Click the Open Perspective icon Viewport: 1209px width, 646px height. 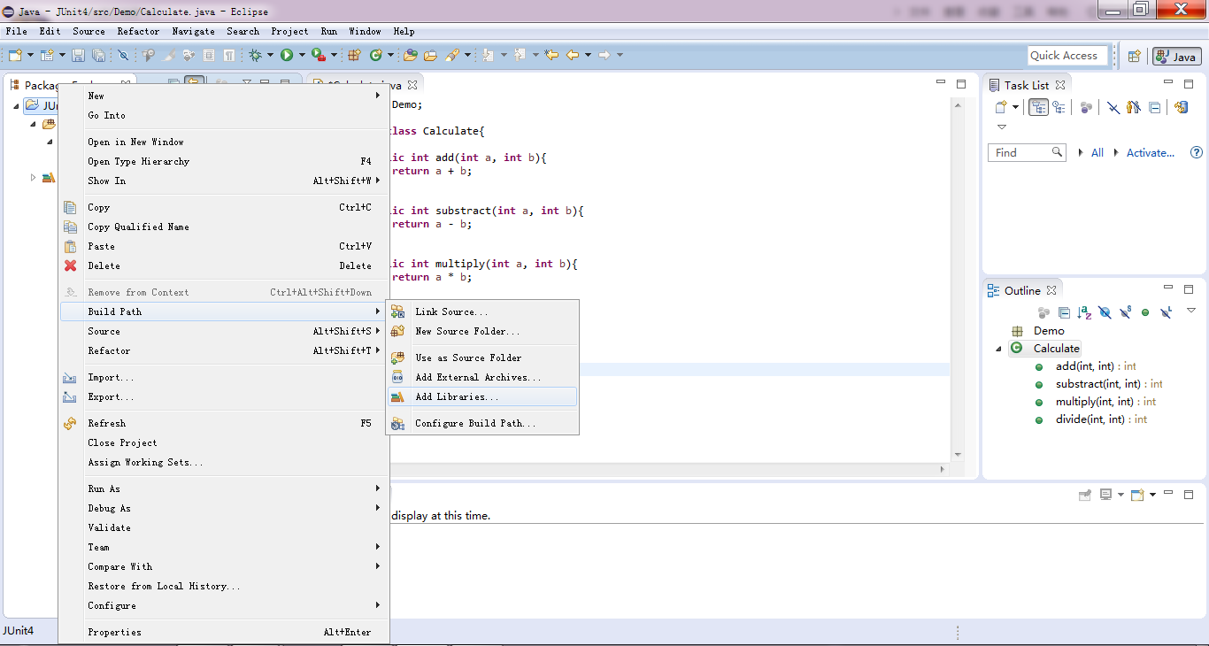[1134, 56]
